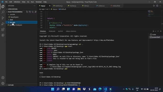Open the Manage settings gear

tap(3, 83)
